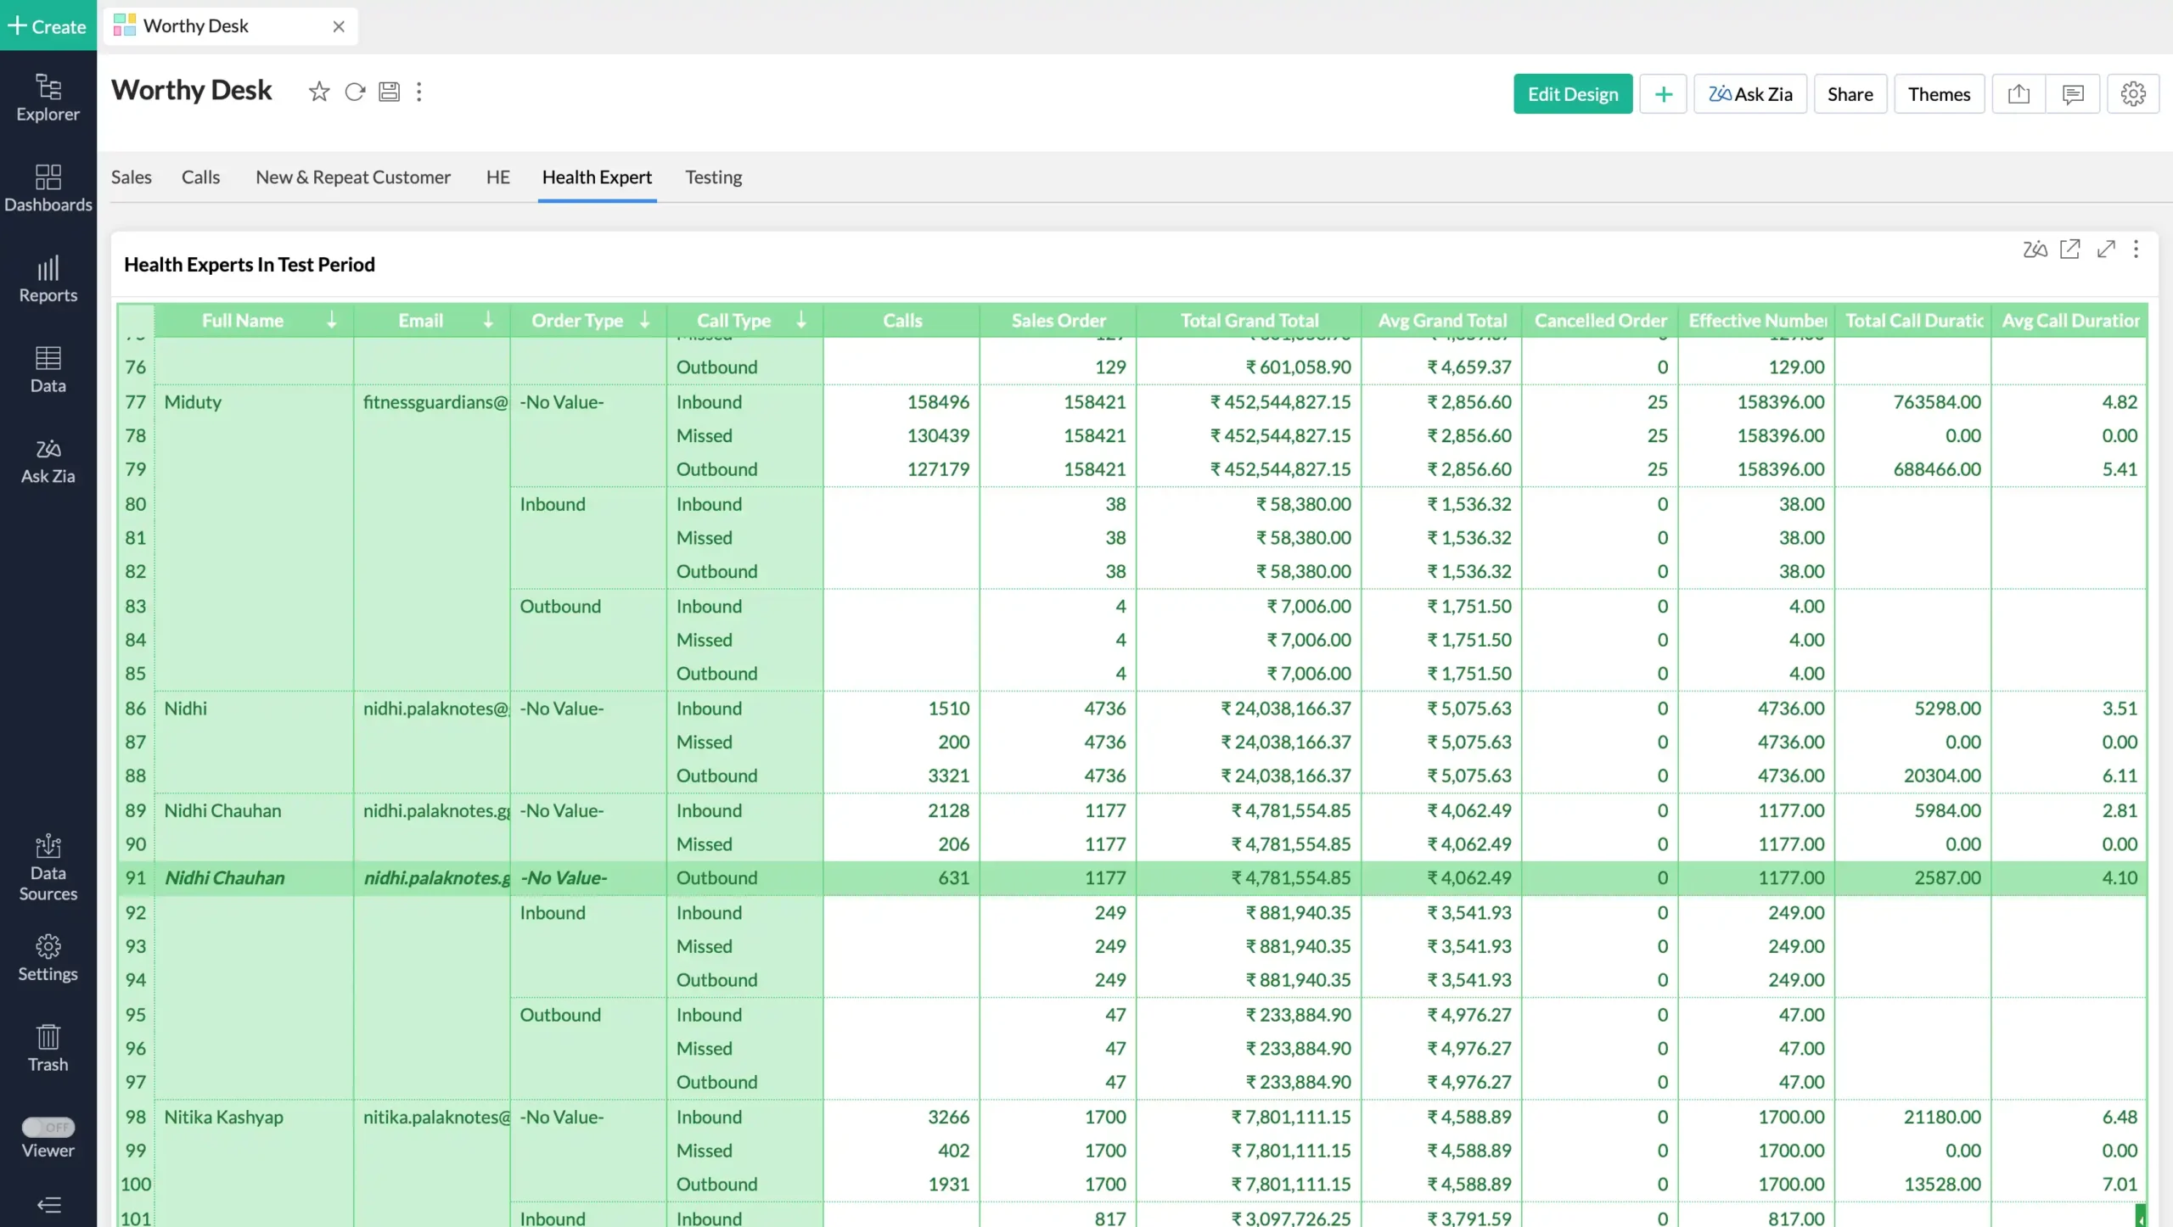Image resolution: width=2173 pixels, height=1227 pixels.
Task: Click the Avg Grand Total header
Action: click(1441, 320)
